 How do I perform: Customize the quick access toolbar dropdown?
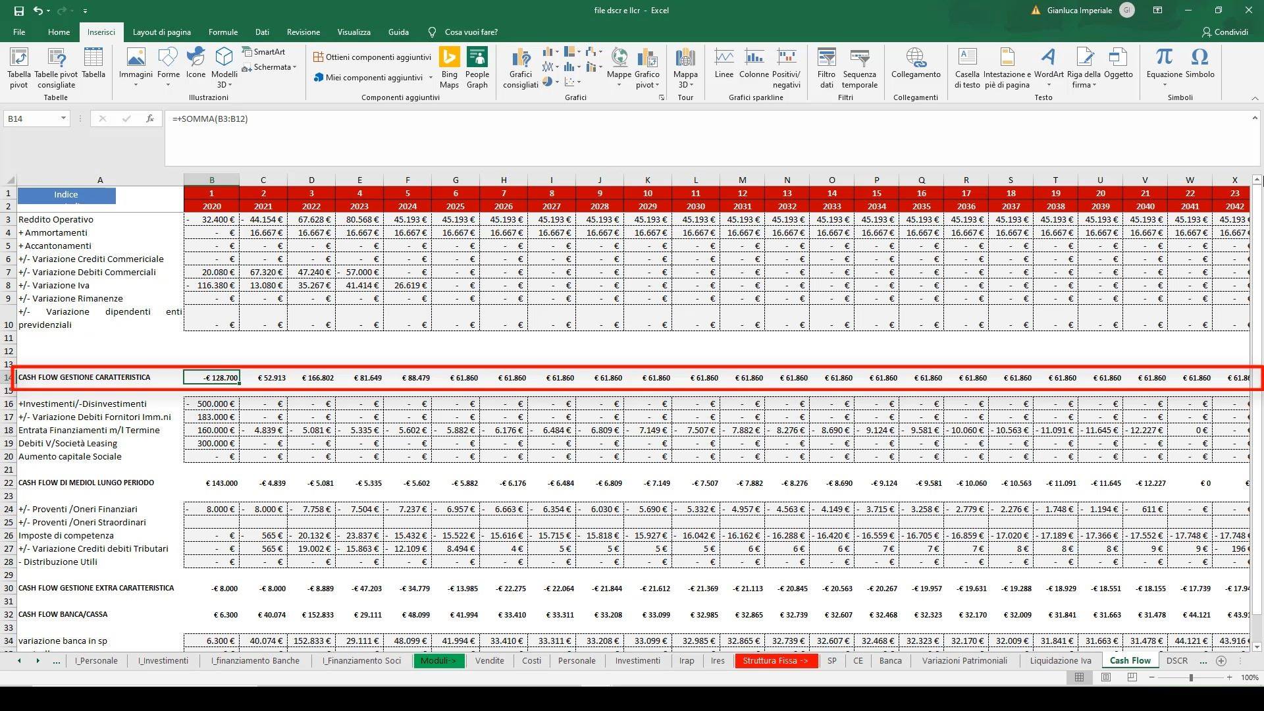coord(85,11)
